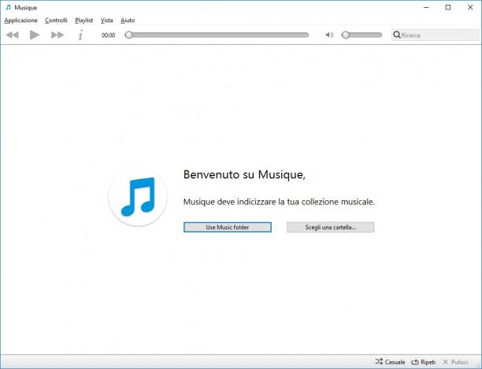Open the Controlli menu
The width and height of the screenshot is (482, 369).
(x=56, y=20)
